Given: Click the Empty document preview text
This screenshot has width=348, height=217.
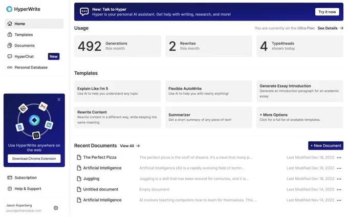Looking at the screenshot, I should (154, 189).
